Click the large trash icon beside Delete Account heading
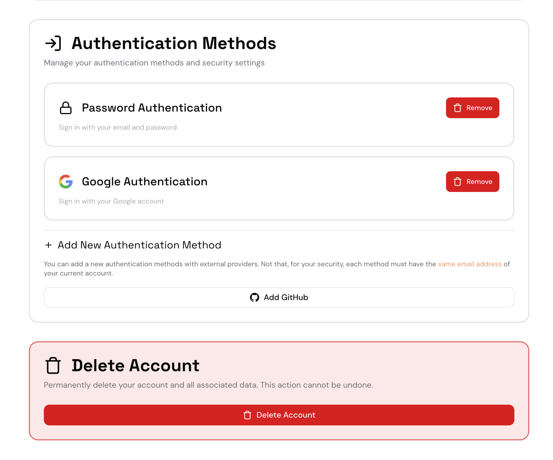Screen dimensions: 553x460 click(53, 365)
